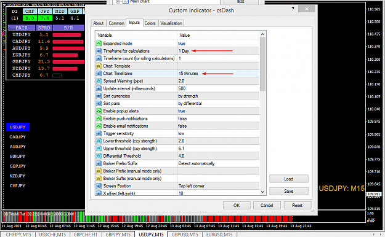Click the Enable email notifications row icon
Screen dimensions: 385x237
tap(99, 126)
